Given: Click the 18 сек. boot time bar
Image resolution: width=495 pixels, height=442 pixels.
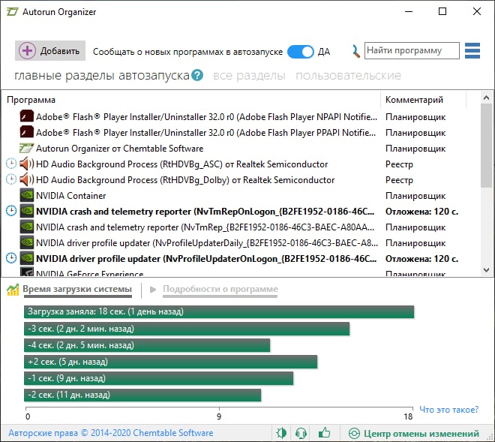Looking at the screenshot, I should 219,312.
